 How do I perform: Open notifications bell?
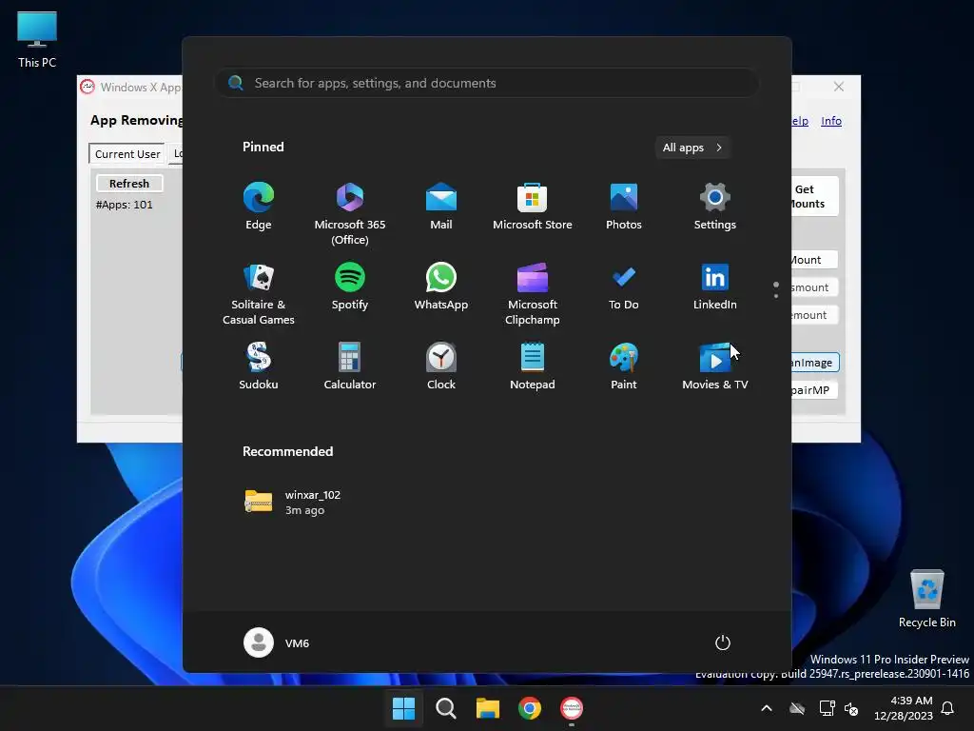click(948, 708)
